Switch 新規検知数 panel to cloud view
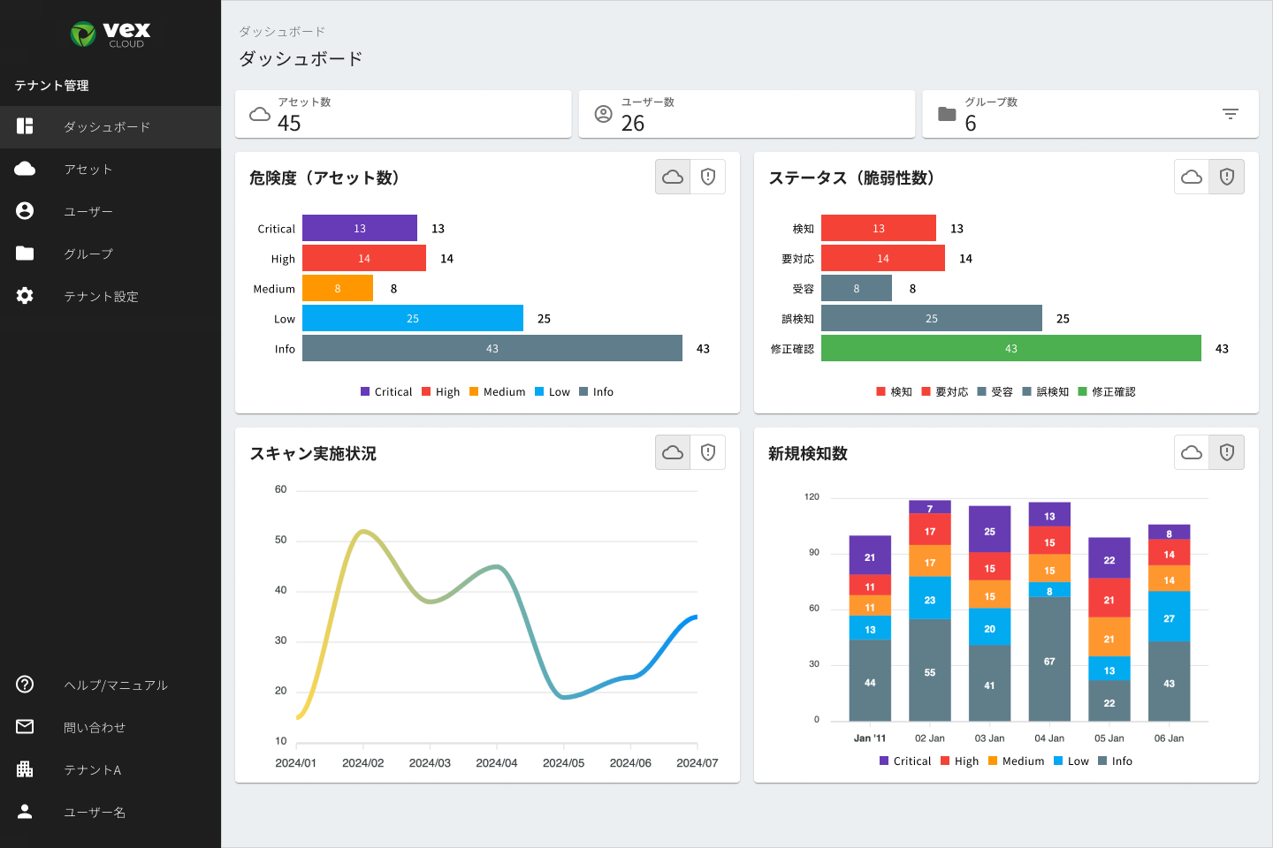The width and height of the screenshot is (1273, 848). 1191,452
